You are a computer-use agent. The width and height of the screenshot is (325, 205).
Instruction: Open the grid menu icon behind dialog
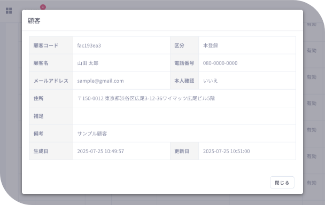tap(9, 11)
